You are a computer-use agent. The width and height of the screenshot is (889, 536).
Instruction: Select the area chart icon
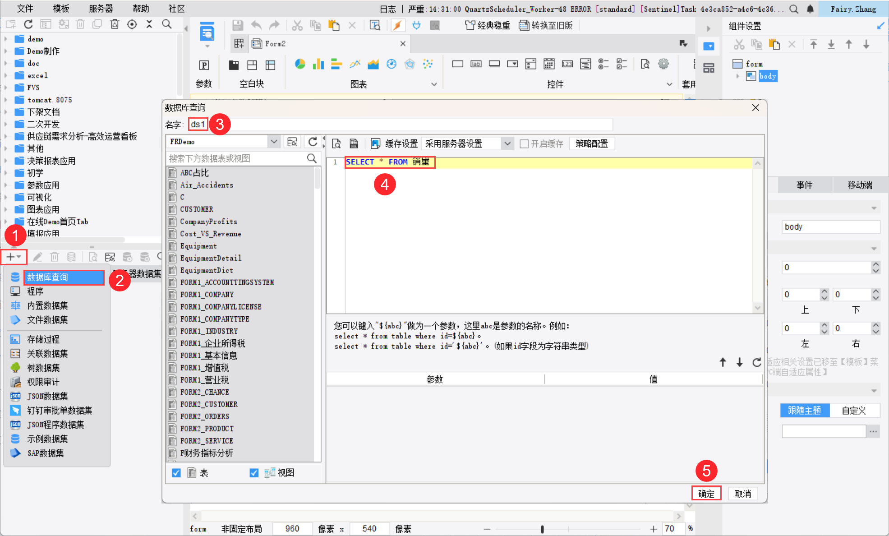tap(373, 64)
